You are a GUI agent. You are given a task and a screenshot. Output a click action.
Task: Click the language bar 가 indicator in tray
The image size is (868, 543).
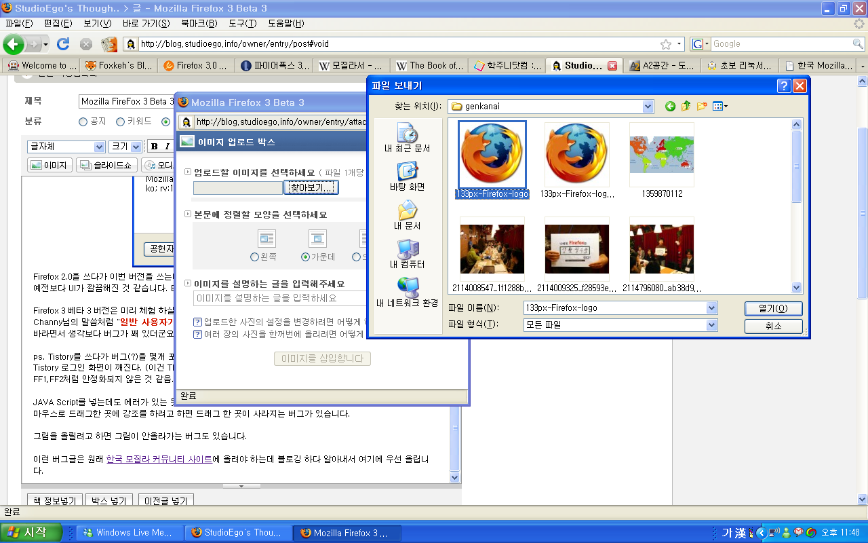727,533
